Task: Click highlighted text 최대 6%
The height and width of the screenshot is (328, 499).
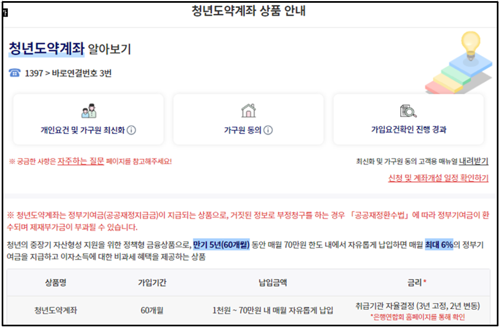Action: (x=439, y=245)
